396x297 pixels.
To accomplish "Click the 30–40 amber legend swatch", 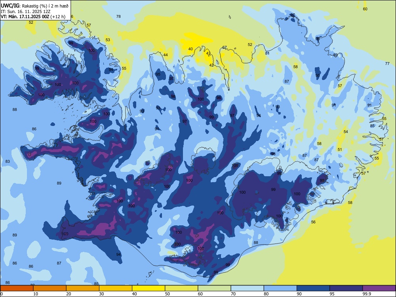I will (x=116, y=288).
